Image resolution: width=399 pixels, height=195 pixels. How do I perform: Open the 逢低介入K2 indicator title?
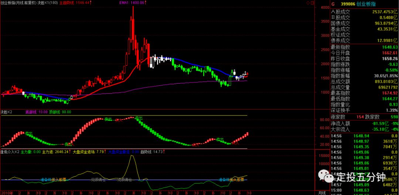coord(10,152)
